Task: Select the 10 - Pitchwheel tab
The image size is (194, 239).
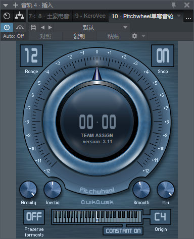Action: point(142,16)
